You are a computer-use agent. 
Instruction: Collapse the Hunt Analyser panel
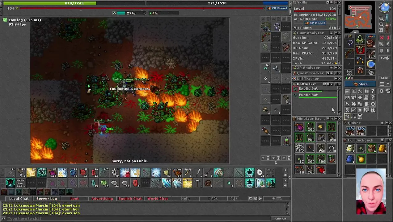click(x=336, y=33)
